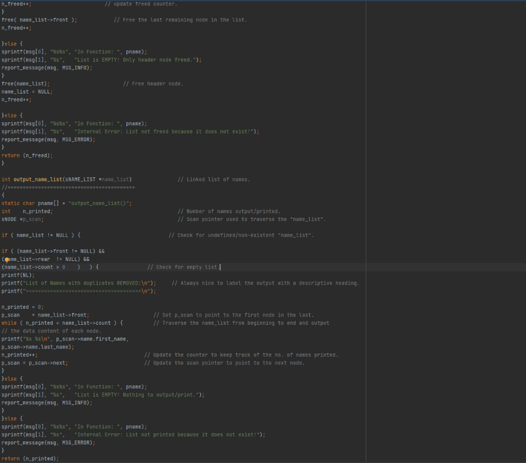Click the yellow lightbulb quick-fix icon
The image size is (526, 463).
(x=7, y=260)
